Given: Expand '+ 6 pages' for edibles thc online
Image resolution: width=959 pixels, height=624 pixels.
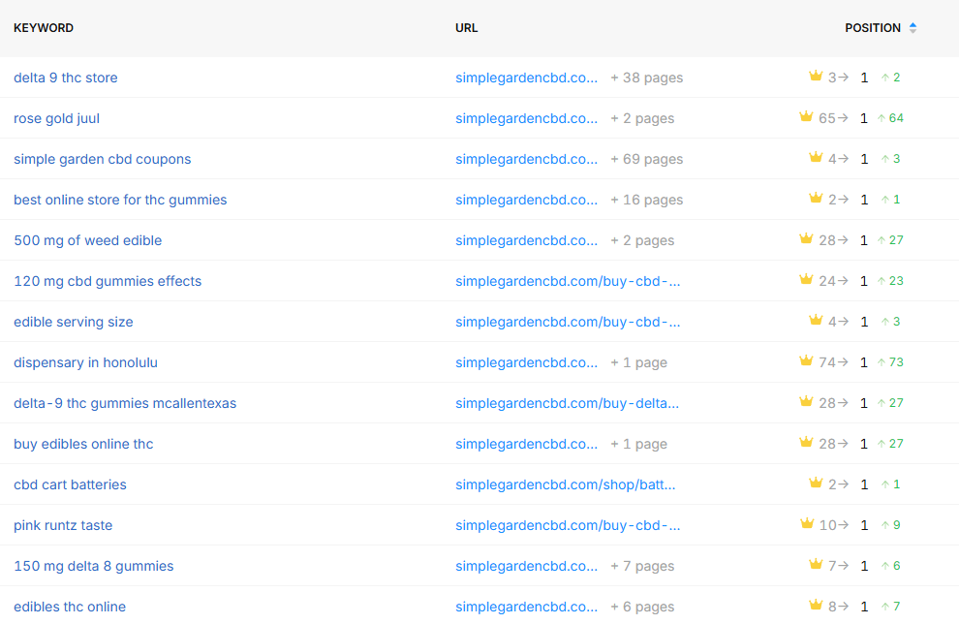Looking at the screenshot, I should coord(642,607).
